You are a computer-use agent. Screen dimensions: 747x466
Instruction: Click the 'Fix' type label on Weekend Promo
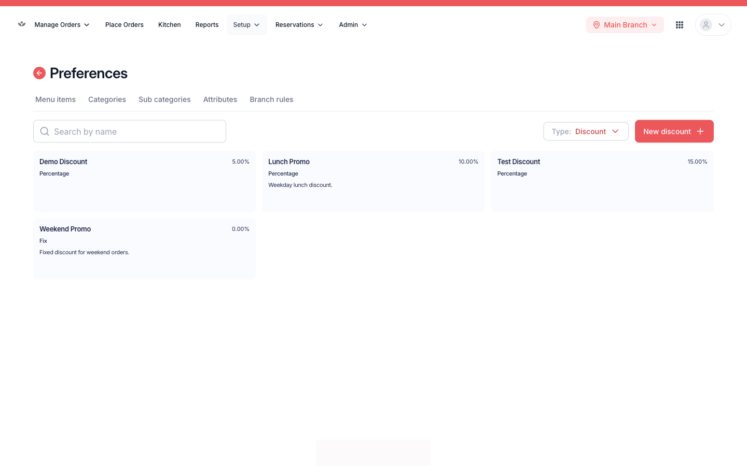click(43, 241)
